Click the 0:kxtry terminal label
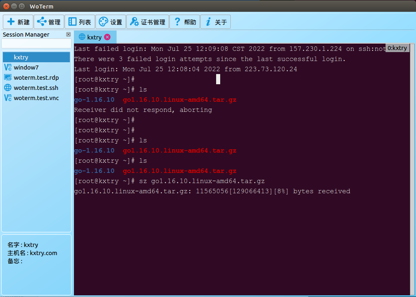The height and width of the screenshot is (297, 416). pyautogui.click(x=397, y=48)
